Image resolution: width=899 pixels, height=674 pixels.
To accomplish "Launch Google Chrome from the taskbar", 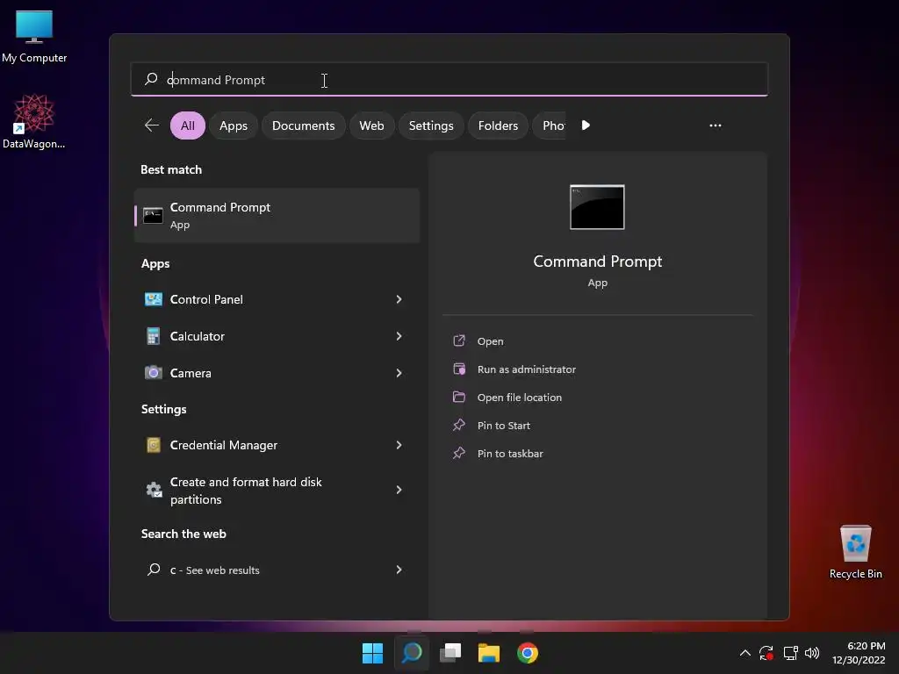I will (528, 653).
